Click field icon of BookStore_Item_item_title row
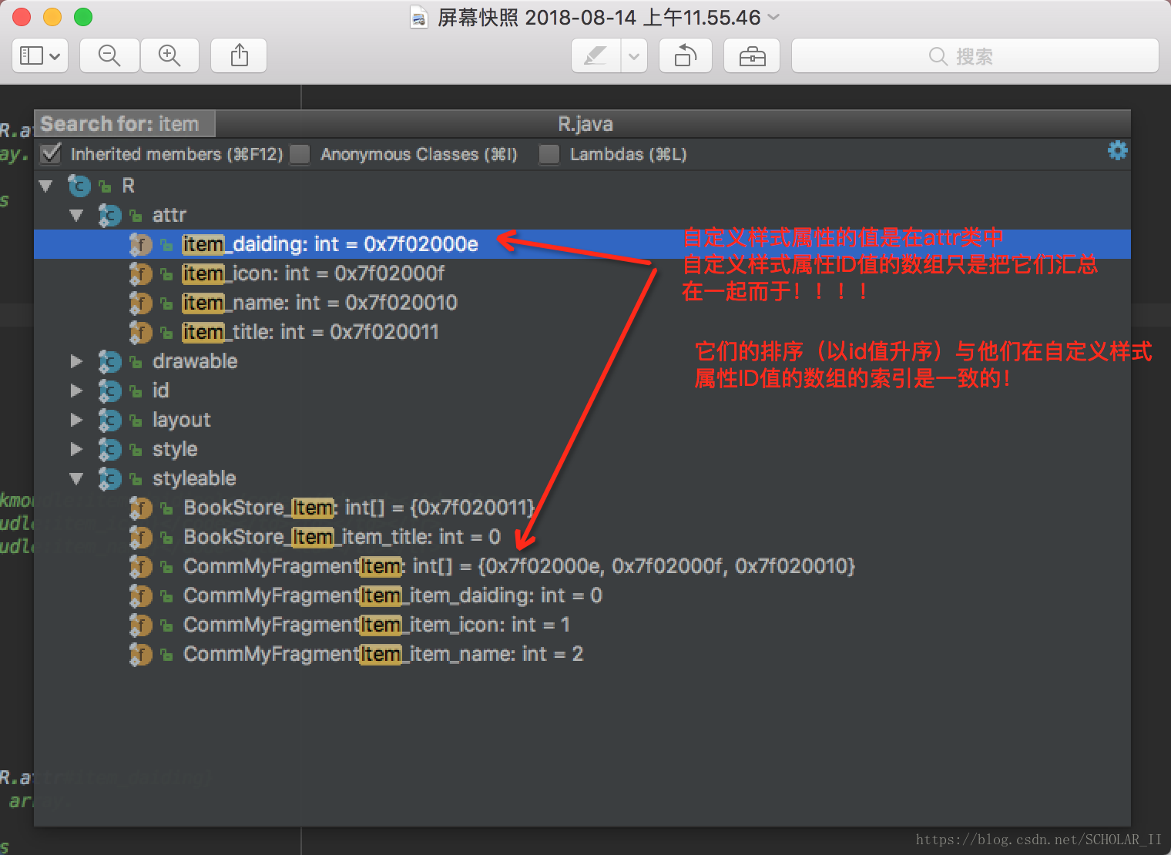Viewport: 1171px width, 855px height. pos(140,537)
